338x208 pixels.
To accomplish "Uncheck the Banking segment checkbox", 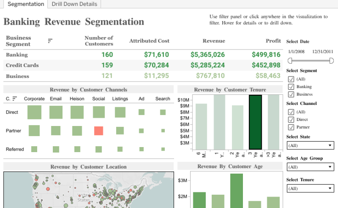I will click(x=291, y=87).
